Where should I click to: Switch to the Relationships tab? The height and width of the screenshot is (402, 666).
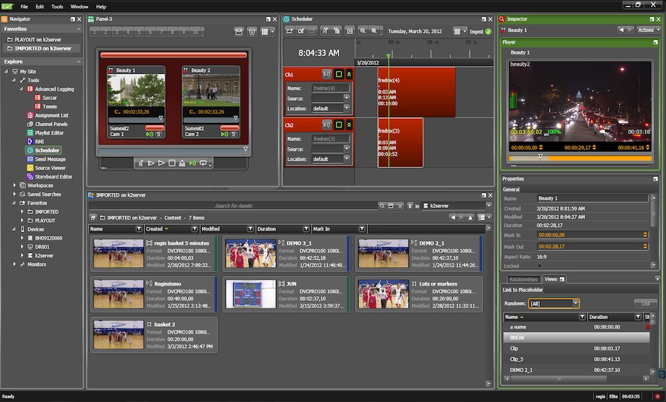click(x=524, y=279)
